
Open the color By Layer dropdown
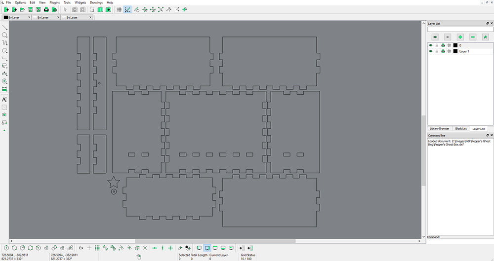(x=17, y=17)
